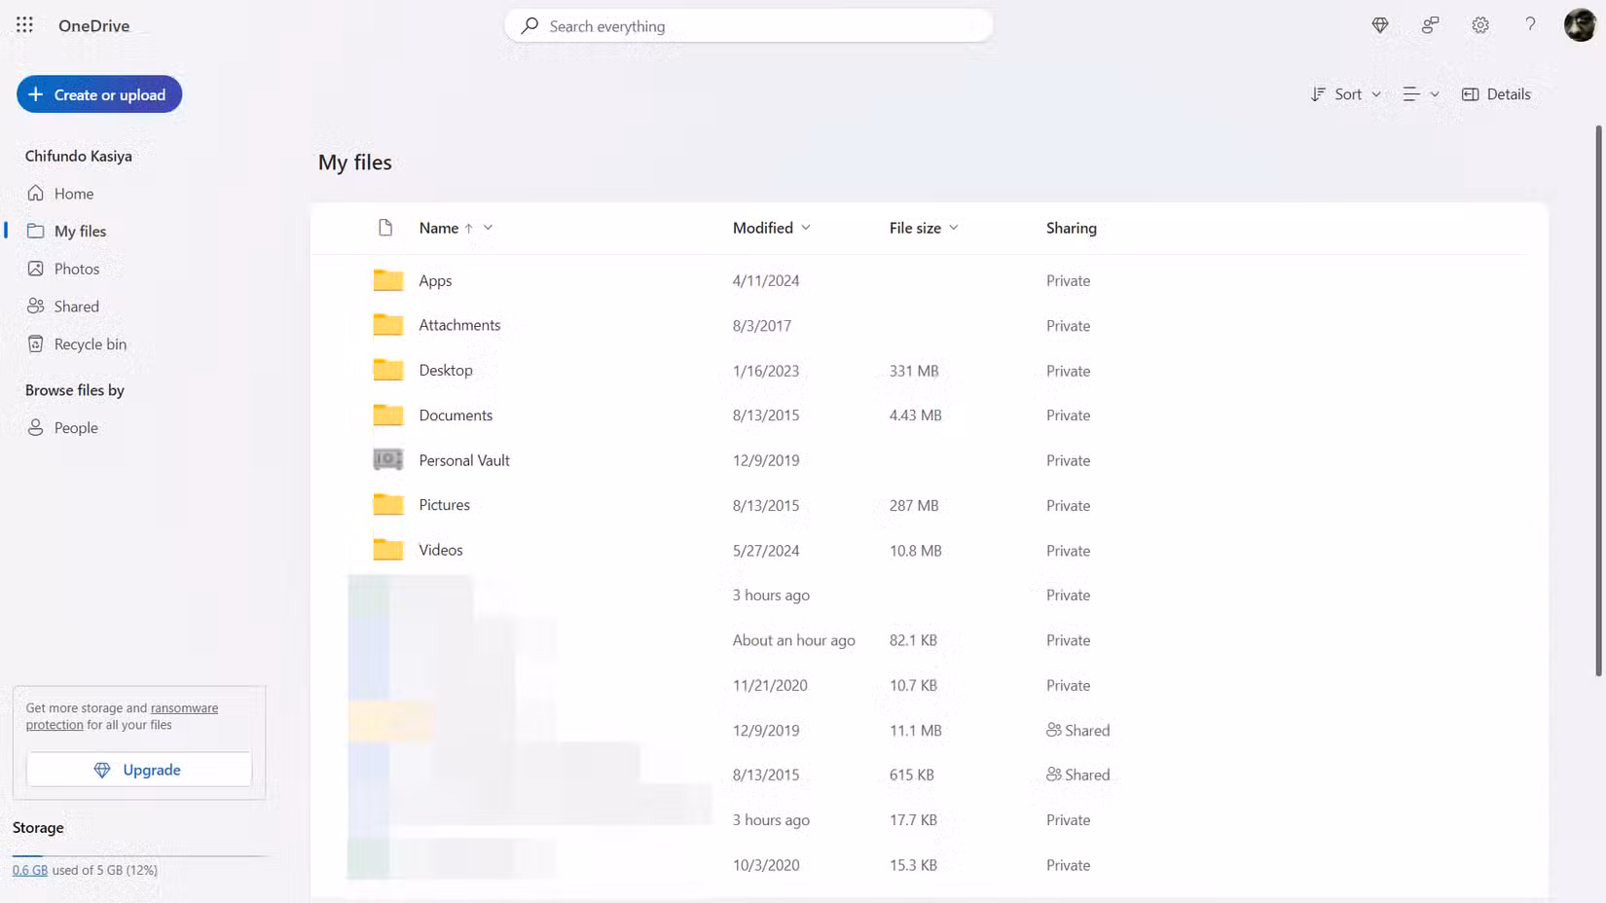Go to Home in the sidebar
Image resolution: width=1606 pixels, height=903 pixels.
pyautogui.click(x=74, y=194)
